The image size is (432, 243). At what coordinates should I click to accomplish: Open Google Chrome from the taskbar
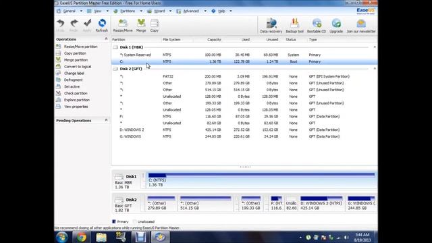[81, 237]
